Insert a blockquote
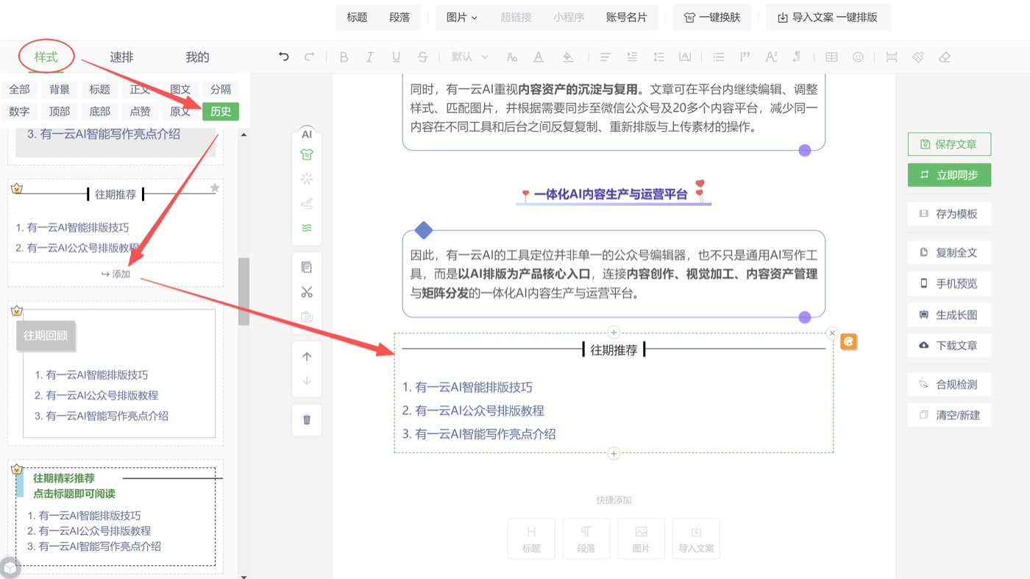Screen dimensions: 1030x579 [x=745, y=57]
